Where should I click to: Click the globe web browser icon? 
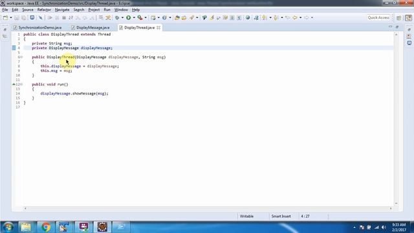(248, 17)
